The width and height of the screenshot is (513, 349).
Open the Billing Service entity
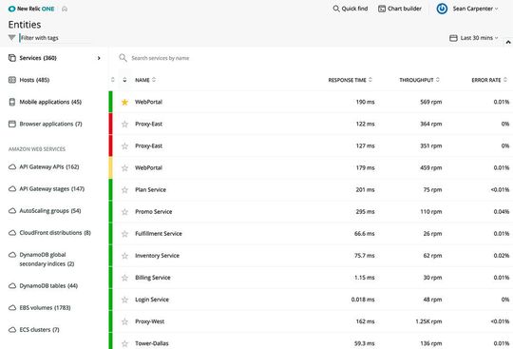pyautogui.click(x=153, y=278)
